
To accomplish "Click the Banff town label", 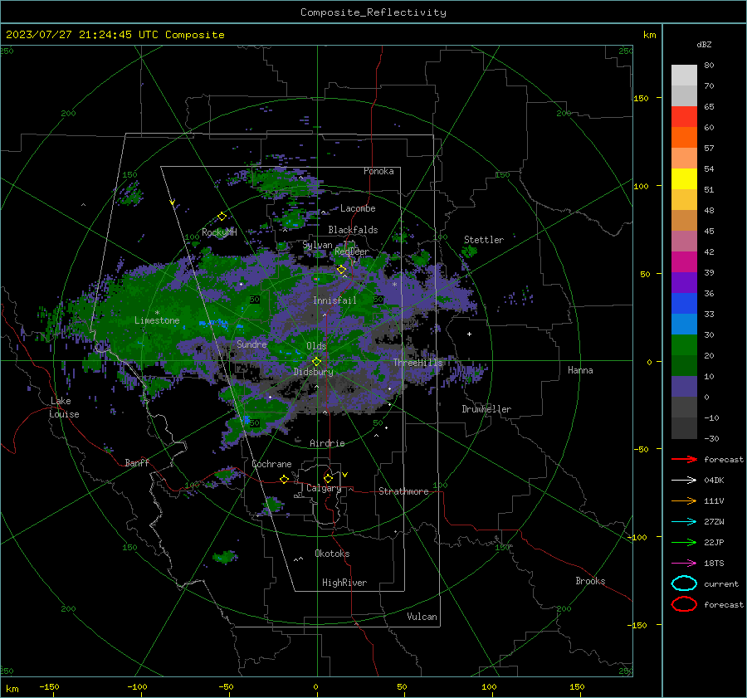I will [x=137, y=462].
